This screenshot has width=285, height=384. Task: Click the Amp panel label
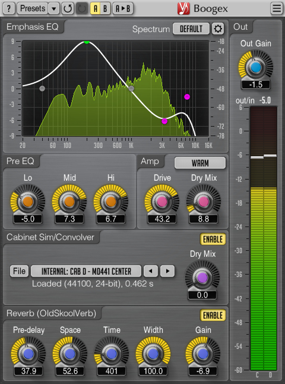click(150, 161)
